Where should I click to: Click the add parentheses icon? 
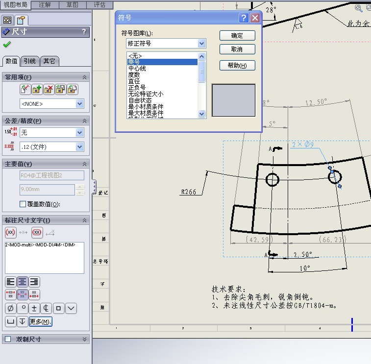11,233
